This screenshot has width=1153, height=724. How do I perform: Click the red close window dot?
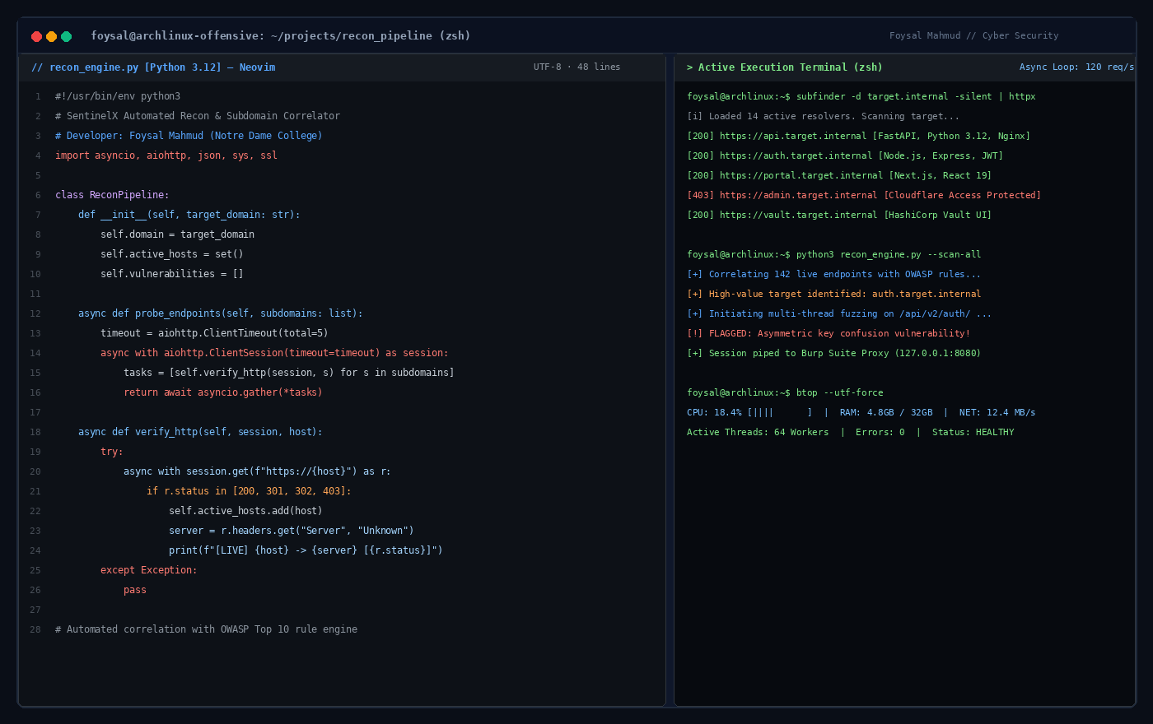36,36
